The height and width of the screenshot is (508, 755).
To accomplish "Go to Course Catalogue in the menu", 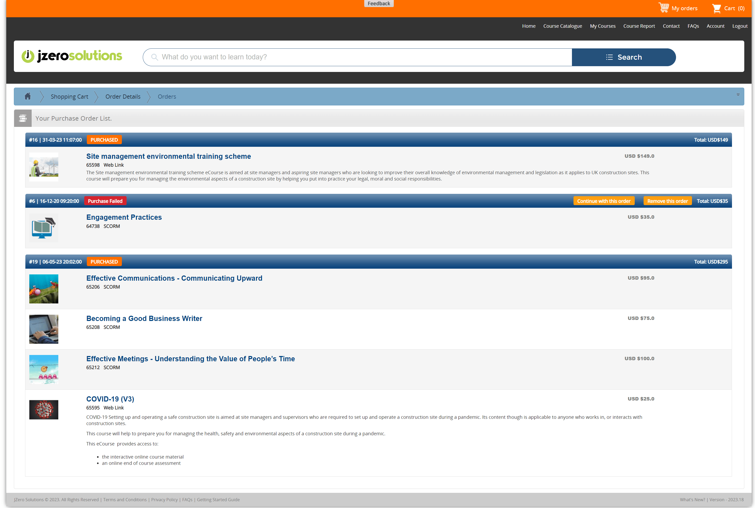I will (562, 26).
